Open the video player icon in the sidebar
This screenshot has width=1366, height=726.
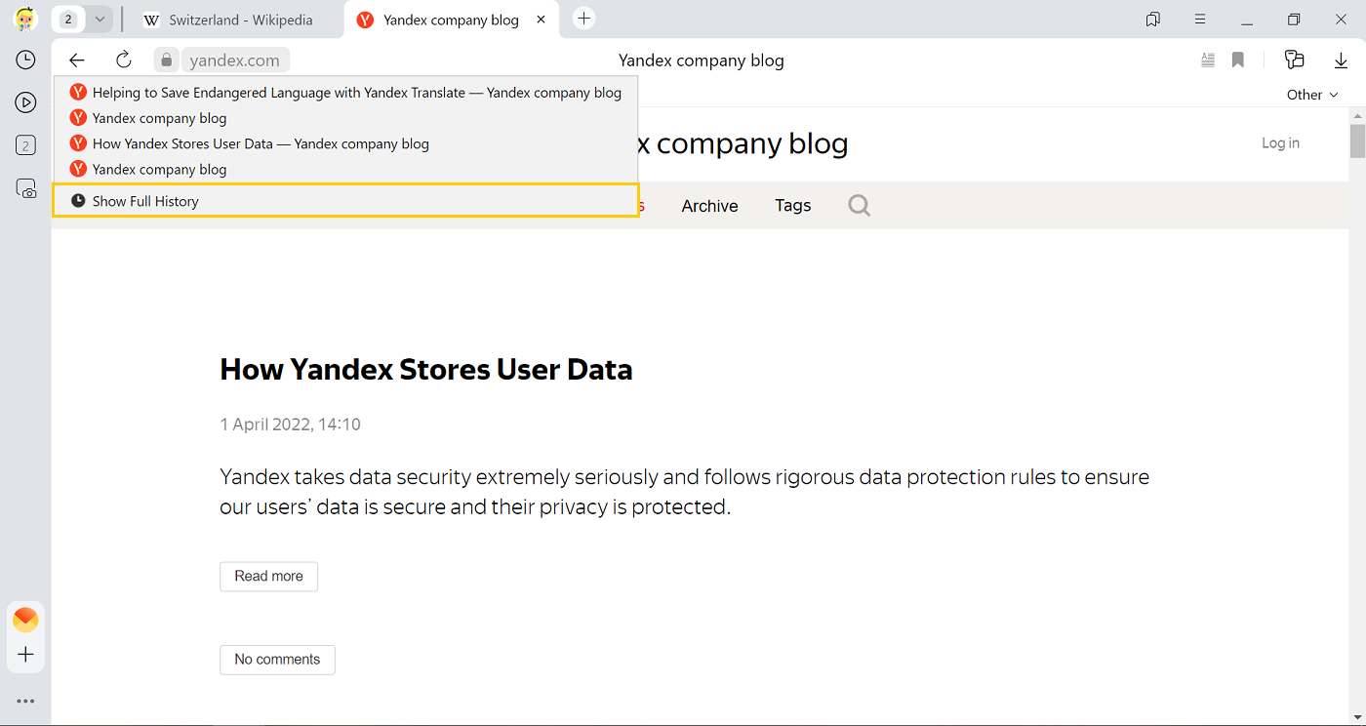point(26,102)
